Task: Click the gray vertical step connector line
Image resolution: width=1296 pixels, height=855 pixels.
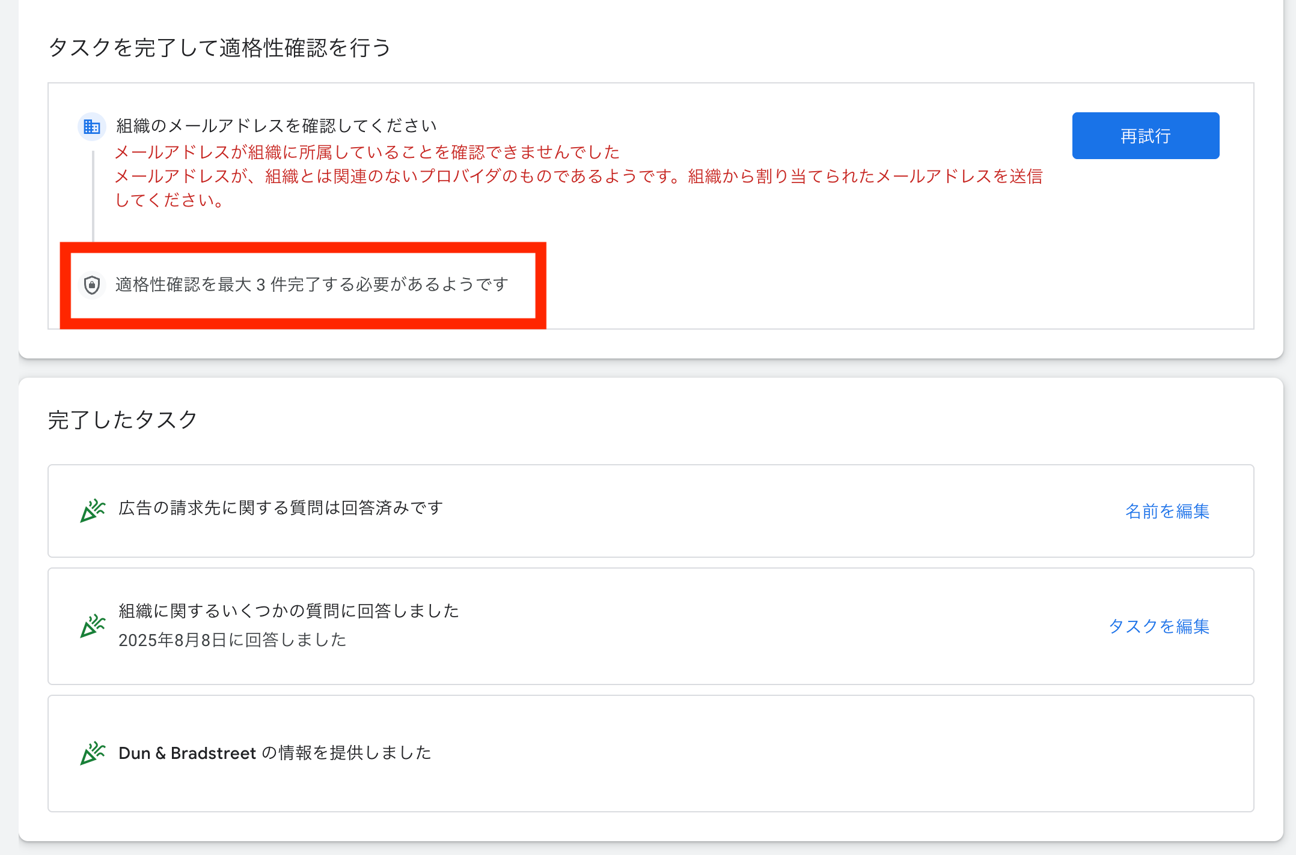Action: [x=93, y=195]
